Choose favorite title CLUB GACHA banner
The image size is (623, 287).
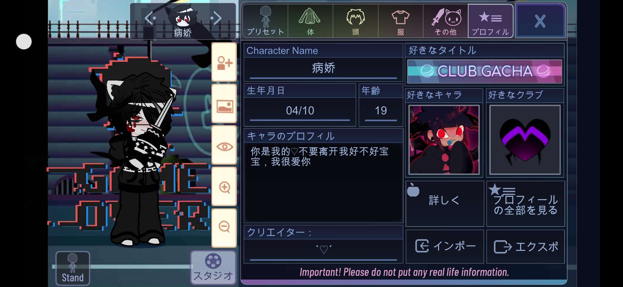click(485, 71)
